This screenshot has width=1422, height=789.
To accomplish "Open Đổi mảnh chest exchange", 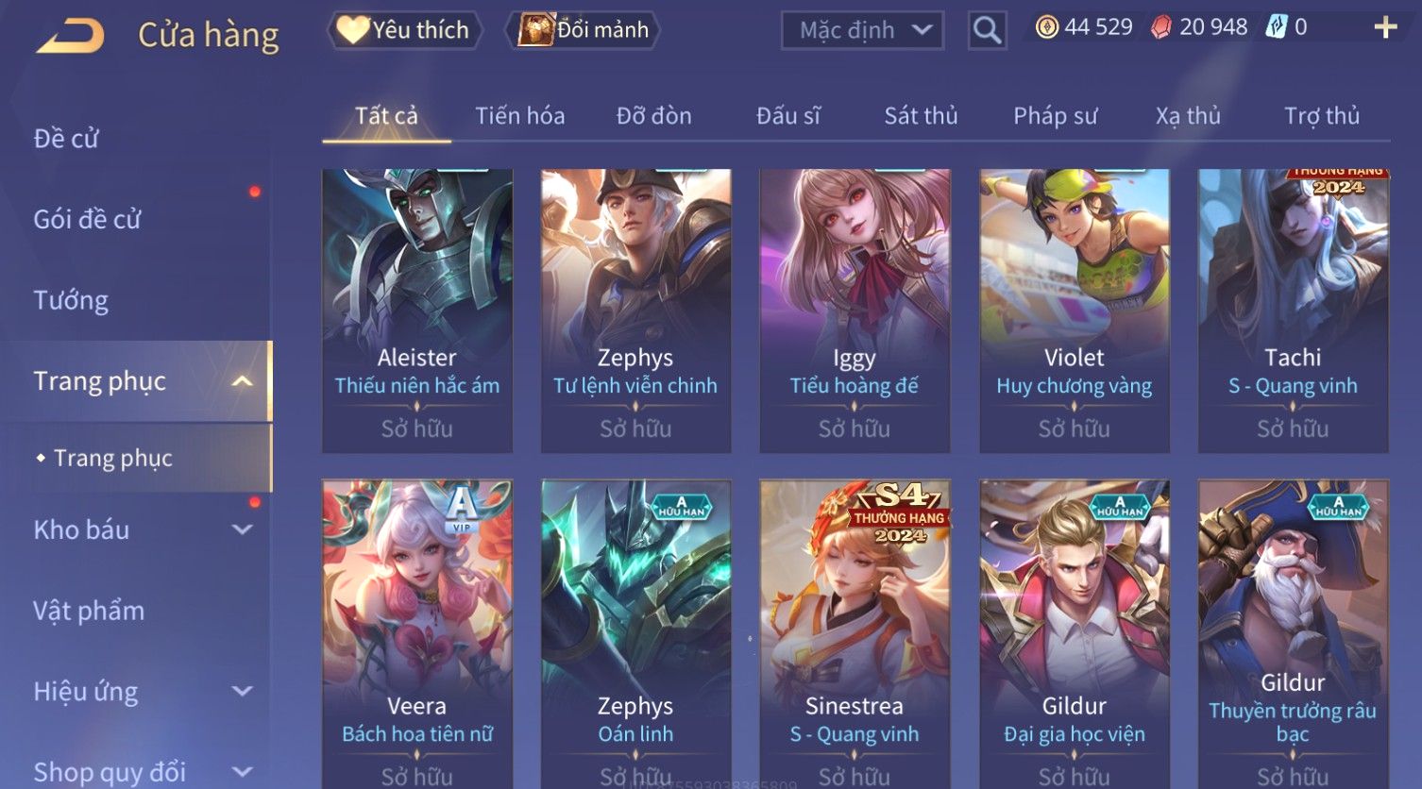I will coord(583,30).
